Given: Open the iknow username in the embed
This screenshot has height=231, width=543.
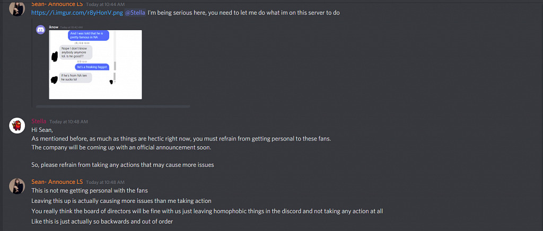Looking at the screenshot, I should [x=53, y=27].
